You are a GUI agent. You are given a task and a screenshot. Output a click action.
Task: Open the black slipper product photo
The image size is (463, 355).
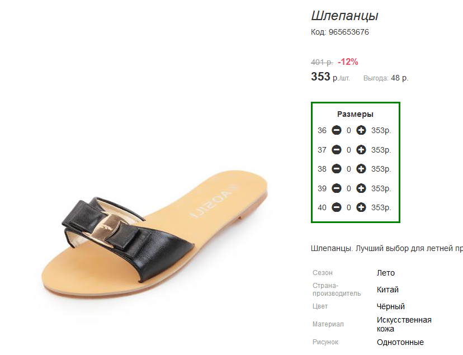155,233
